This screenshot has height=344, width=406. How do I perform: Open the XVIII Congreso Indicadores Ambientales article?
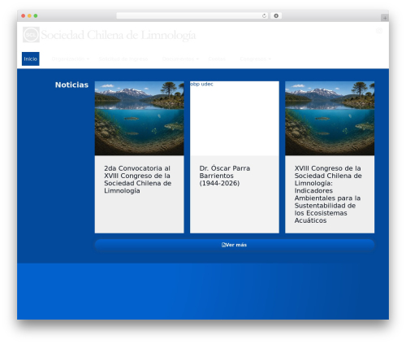328,194
